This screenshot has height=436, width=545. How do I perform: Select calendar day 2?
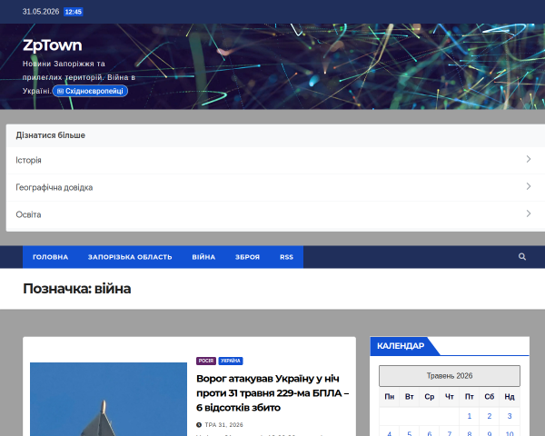490,416
